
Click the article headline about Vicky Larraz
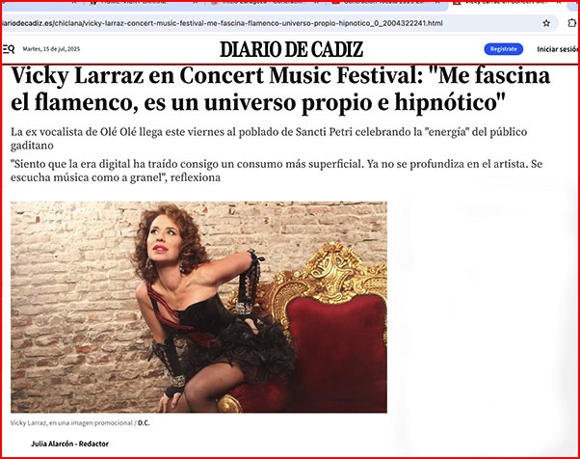point(280,89)
